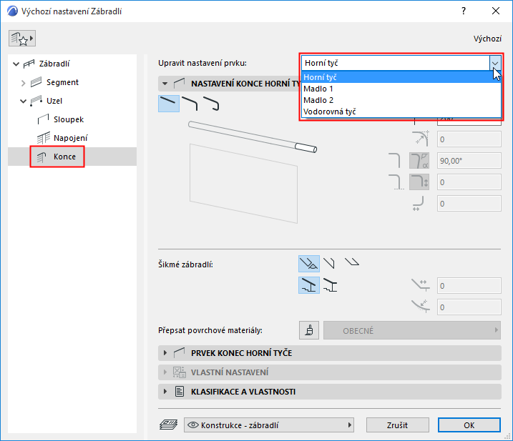Image resolution: width=513 pixels, height=441 pixels.
Task: Close the Výchozí nastavení Zábradlí dialog
Action: 496,11
